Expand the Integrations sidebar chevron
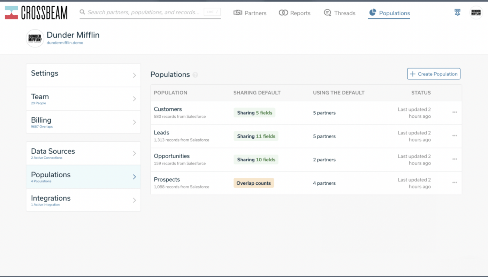Image resolution: width=488 pixels, height=277 pixels. pos(134,200)
